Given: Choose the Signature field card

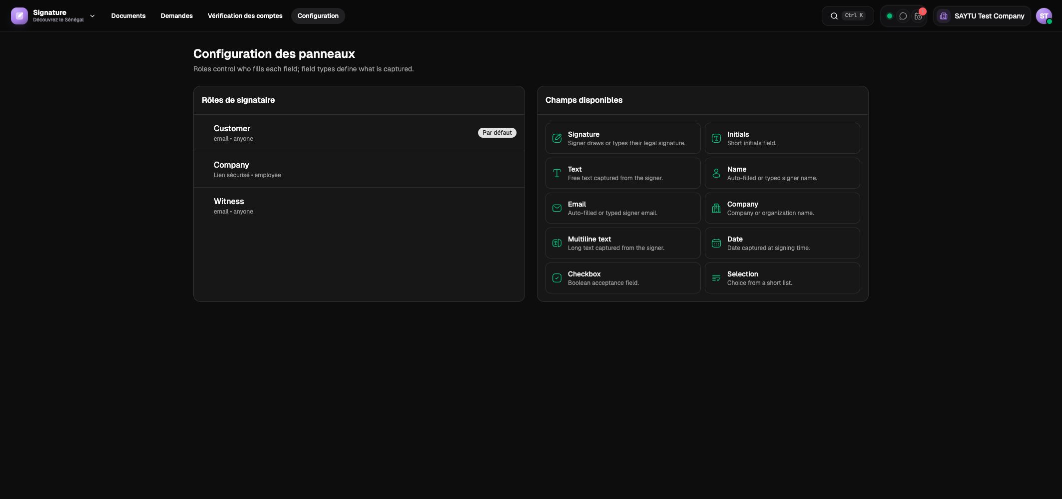Looking at the screenshot, I should pyautogui.click(x=623, y=138).
